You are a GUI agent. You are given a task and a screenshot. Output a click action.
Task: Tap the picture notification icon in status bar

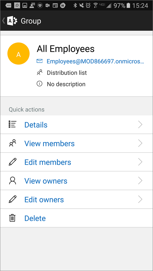pos(25,6)
